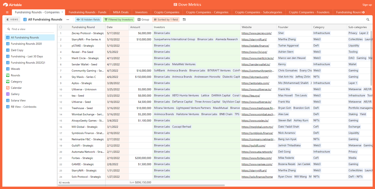Click grid icon beside Zaid Copy
The image size is (375, 189).
8,50
